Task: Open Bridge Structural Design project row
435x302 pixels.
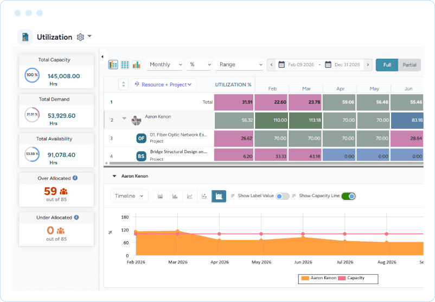Action: [x=178, y=152]
